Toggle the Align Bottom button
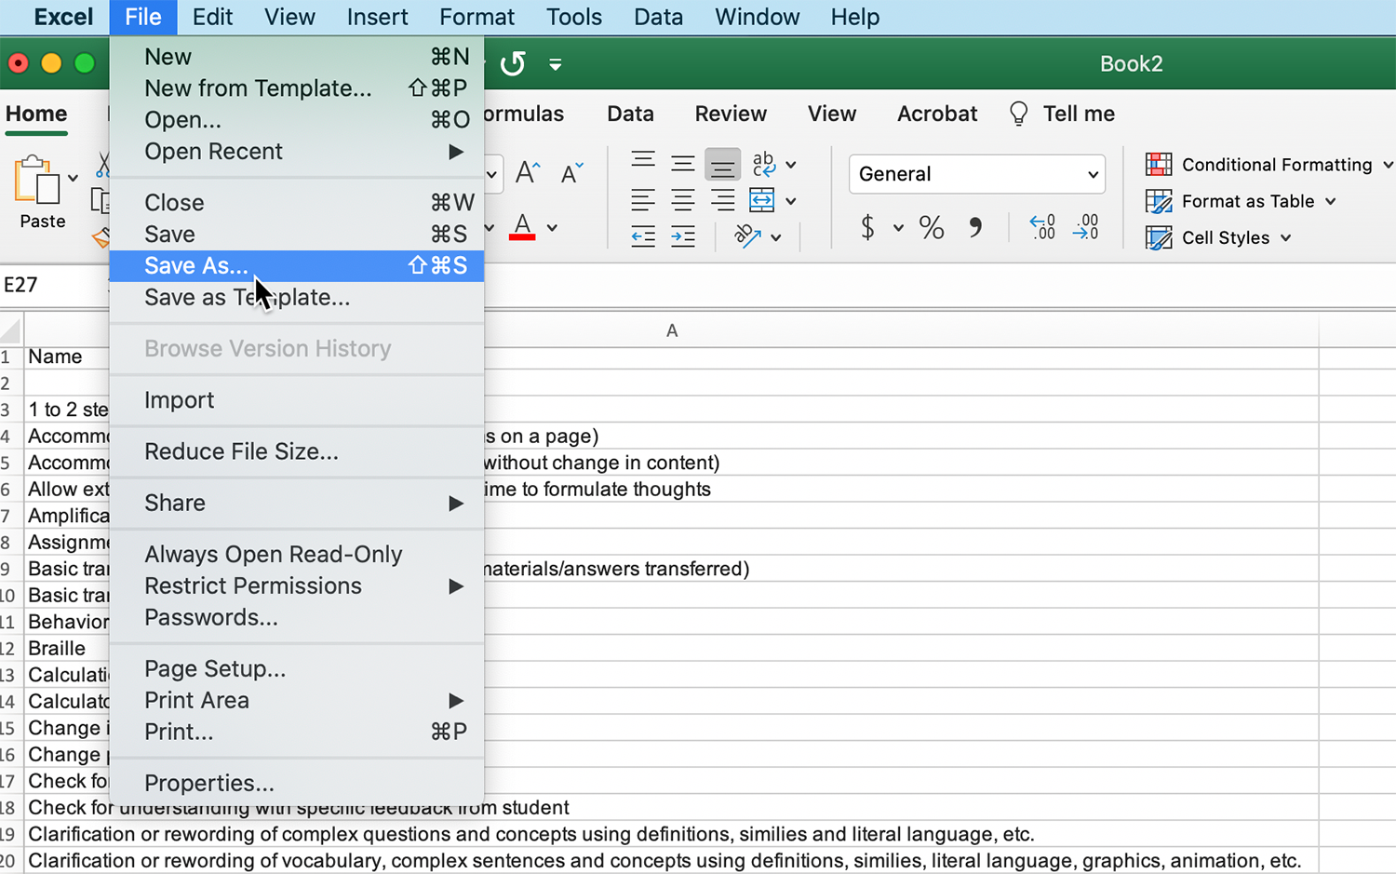This screenshot has height=874, width=1396. pyautogui.click(x=722, y=165)
